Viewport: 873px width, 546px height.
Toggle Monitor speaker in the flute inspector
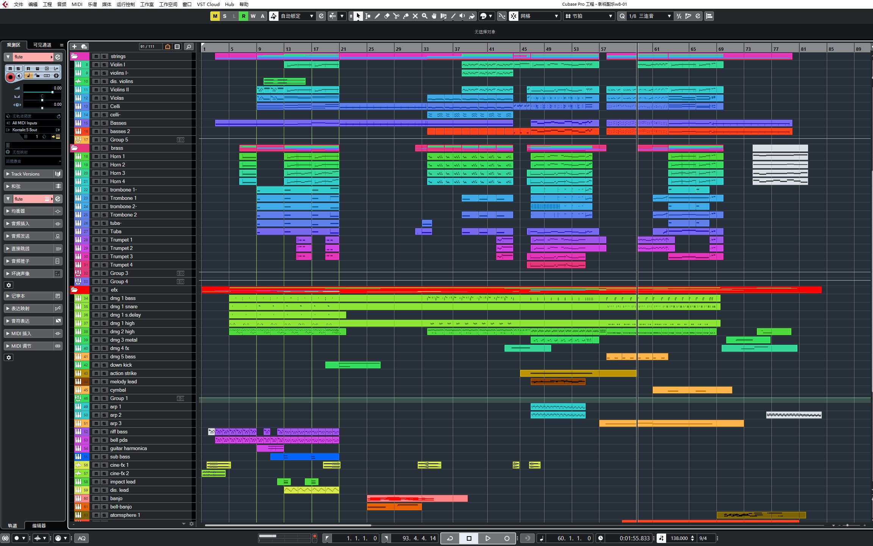click(x=19, y=76)
